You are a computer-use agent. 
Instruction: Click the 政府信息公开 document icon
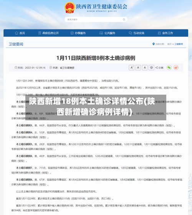tap(40, 33)
